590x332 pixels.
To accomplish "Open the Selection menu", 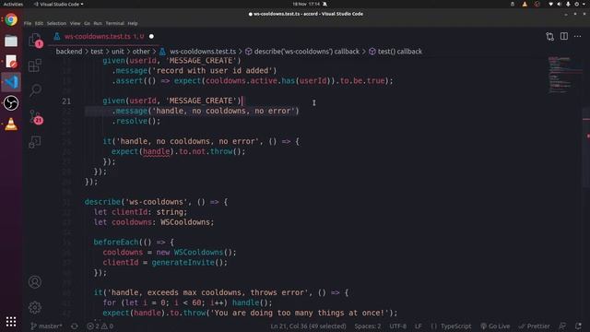I will click(x=56, y=23).
